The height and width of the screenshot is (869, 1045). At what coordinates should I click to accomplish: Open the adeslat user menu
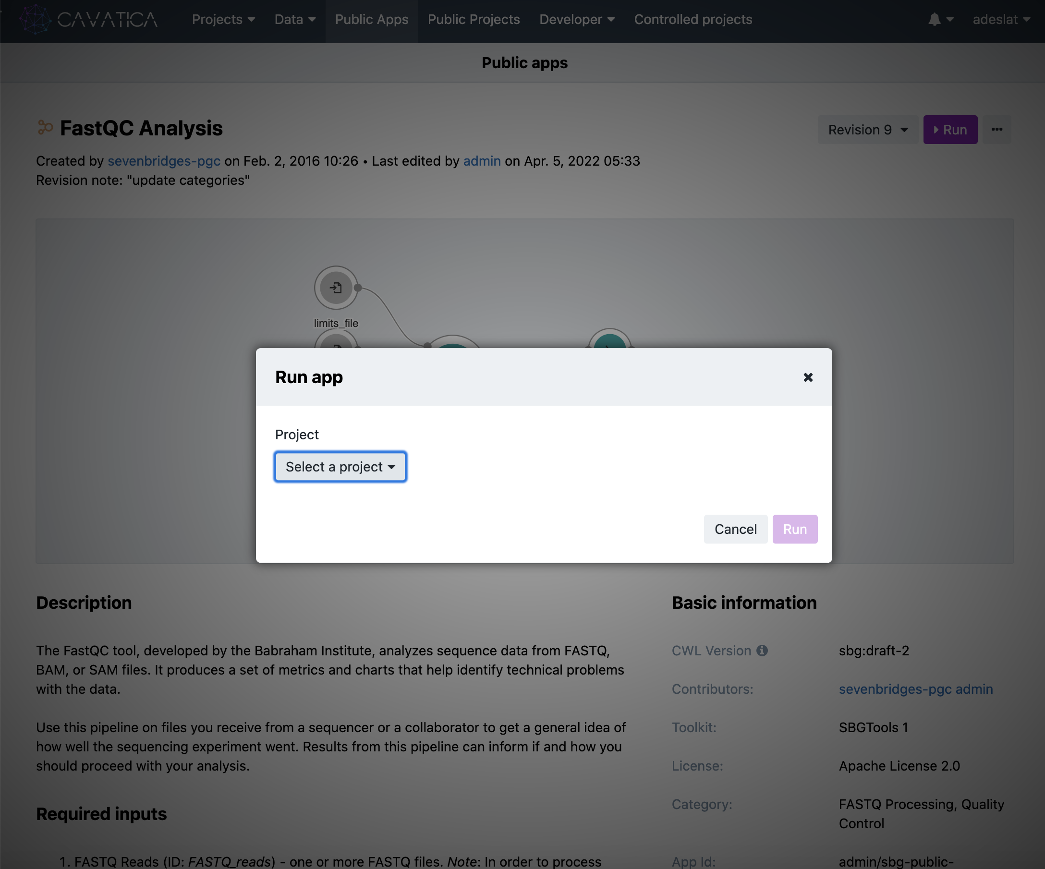1001,19
